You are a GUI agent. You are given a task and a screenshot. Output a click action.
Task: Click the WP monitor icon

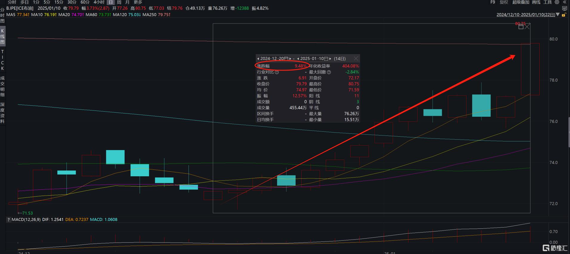click(x=564, y=8)
